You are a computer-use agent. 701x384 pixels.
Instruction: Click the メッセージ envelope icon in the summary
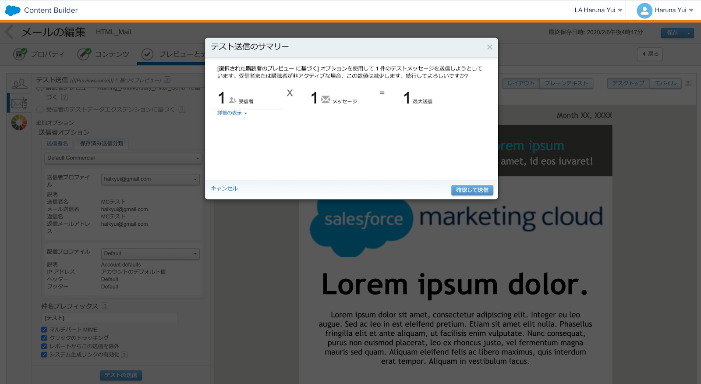pyautogui.click(x=326, y=100)
